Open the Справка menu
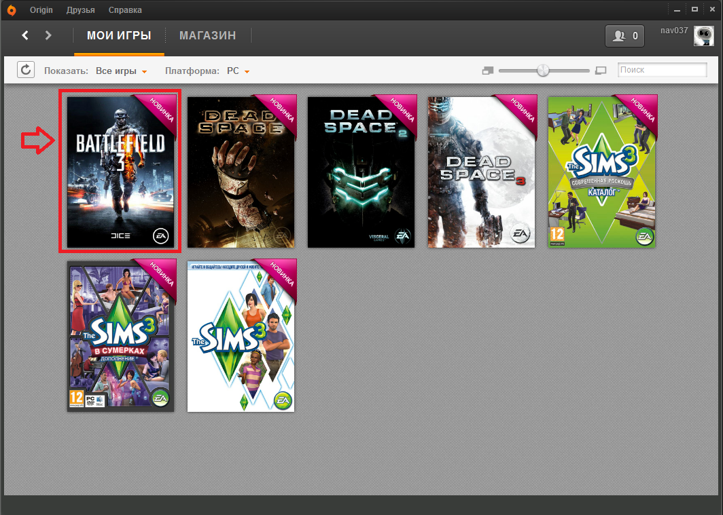This screenshot has width=723, height=515. 125,10
